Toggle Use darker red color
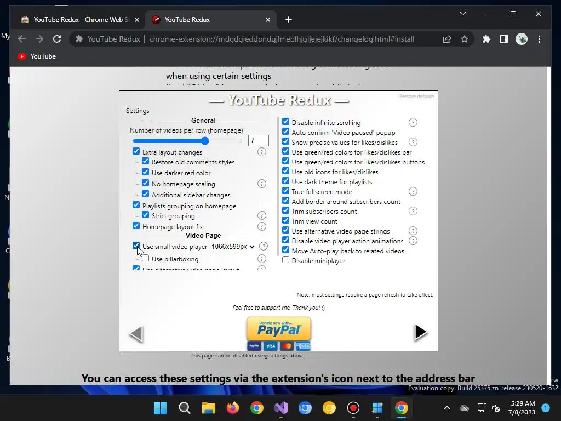The width and height of the screenshot is (561, 421). pyautogui.click(x=145, y=172)
